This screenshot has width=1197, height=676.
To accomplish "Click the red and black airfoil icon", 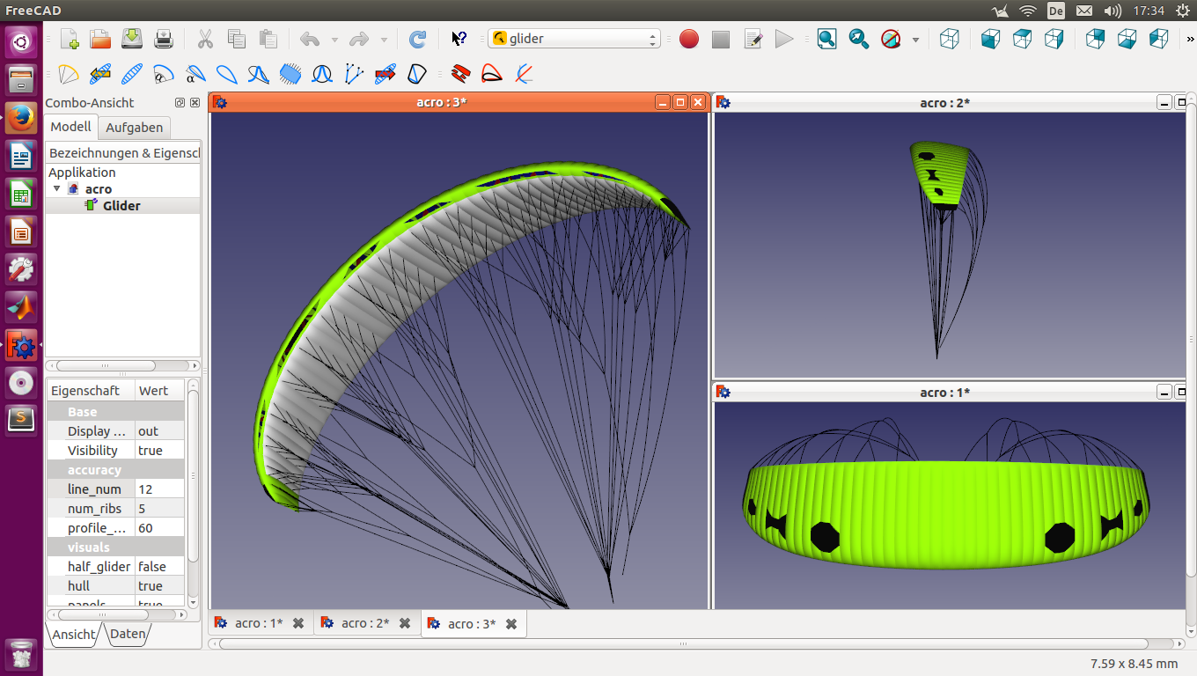I will (x=492, y=74).
